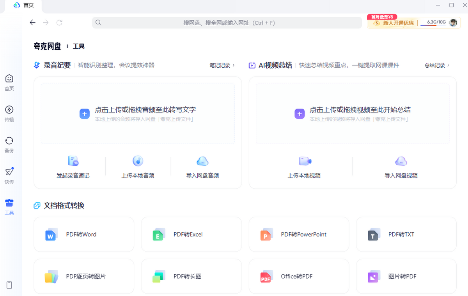468x296 pixels.
Task: Open 总结记录 link
Action: [437, 65]
